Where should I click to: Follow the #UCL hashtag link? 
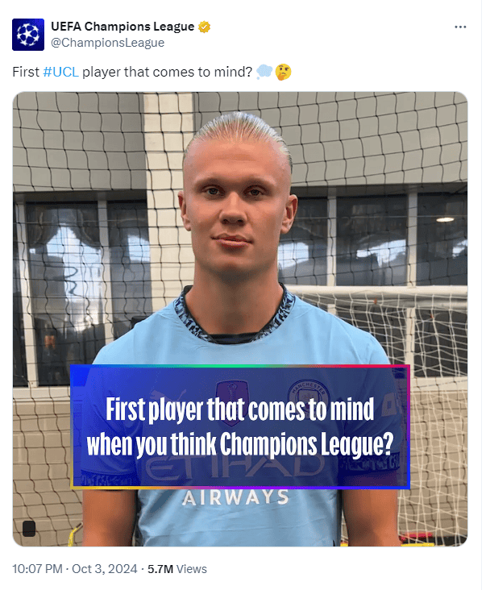click(61, 72)
